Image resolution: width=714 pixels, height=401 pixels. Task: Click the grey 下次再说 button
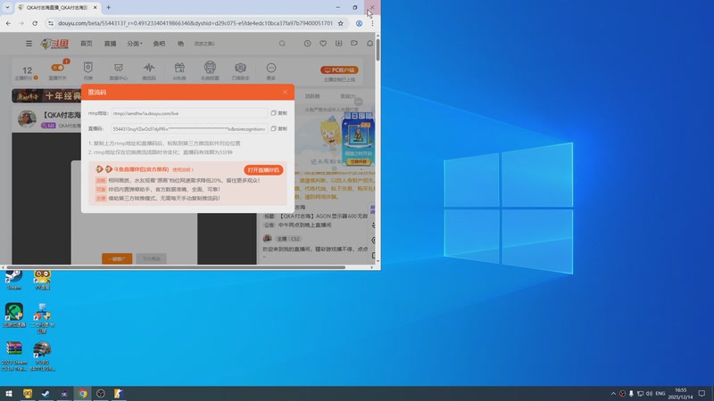(151, 258)
